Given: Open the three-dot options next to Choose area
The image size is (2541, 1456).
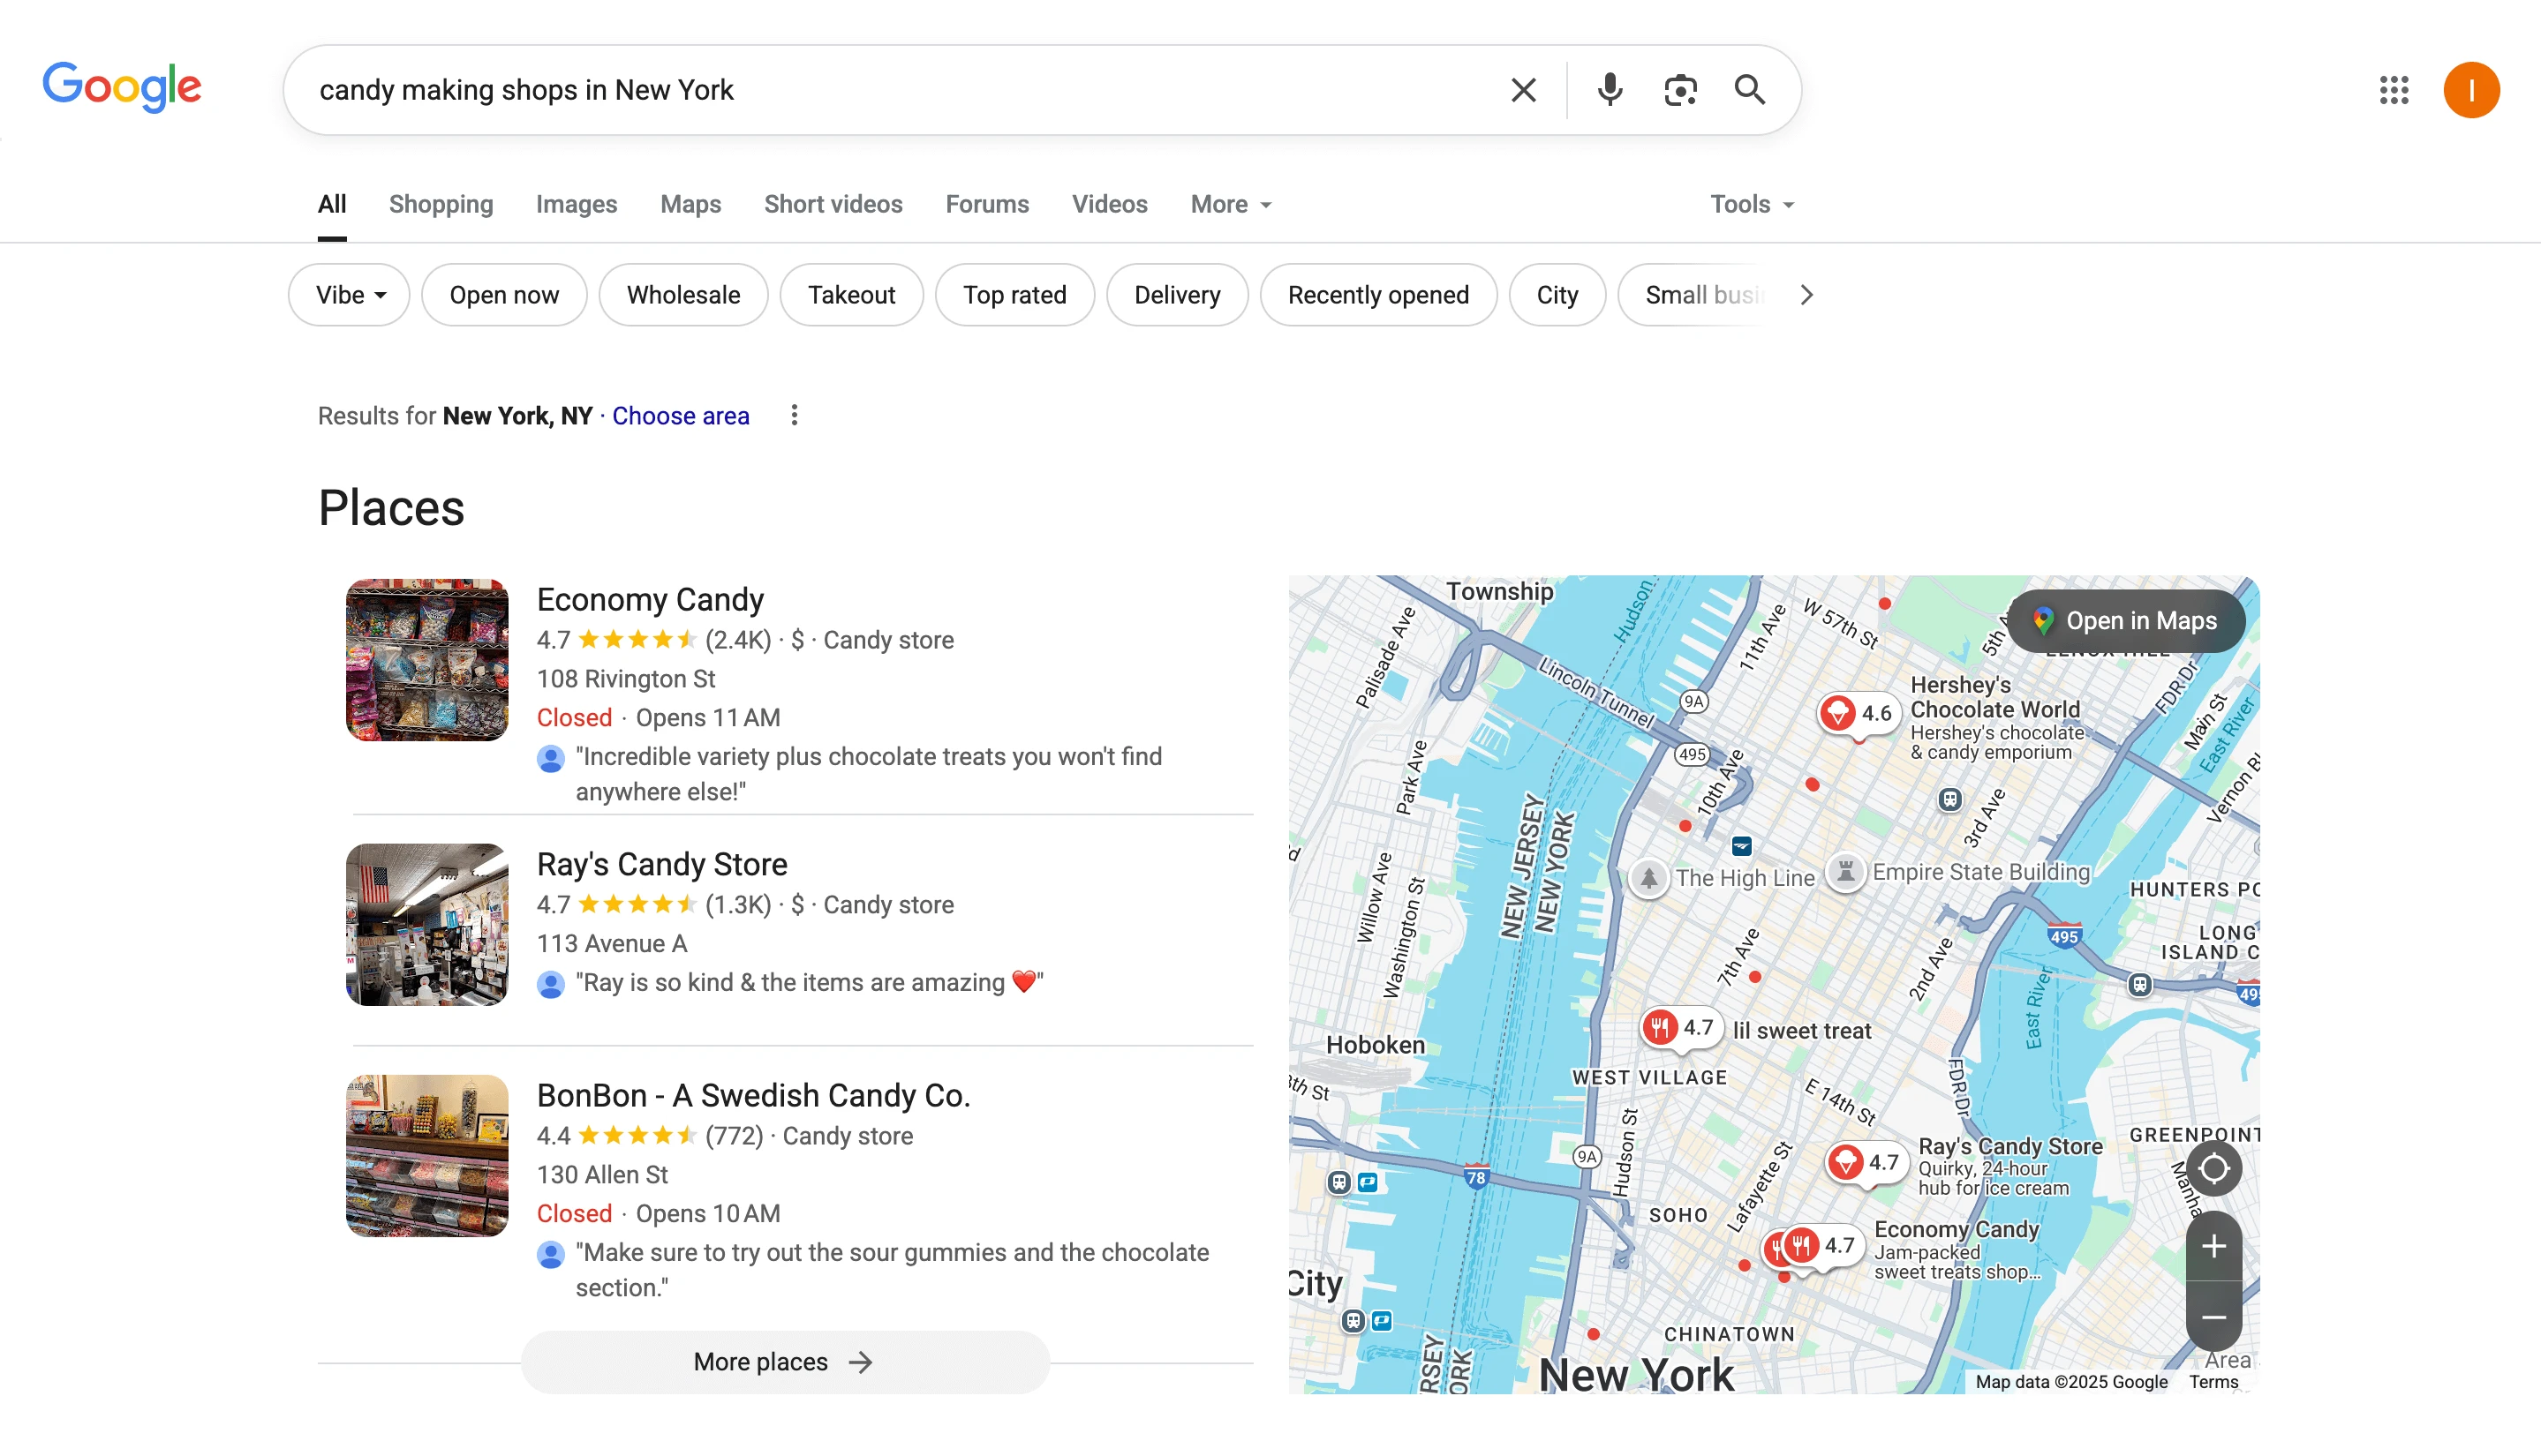Looking at the screenshot, I should (x=795, y=415).
